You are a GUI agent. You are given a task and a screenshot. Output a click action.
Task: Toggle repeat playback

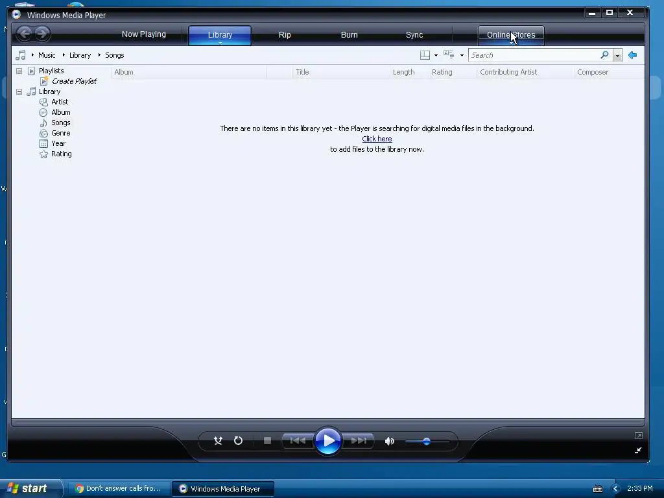click(238, 441)
